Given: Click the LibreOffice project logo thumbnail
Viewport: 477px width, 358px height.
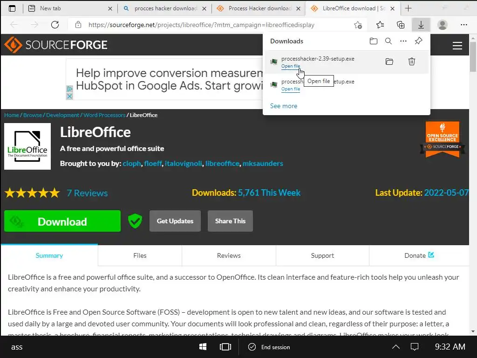Looking at the screenshot, I should click(x=27, y=146).
